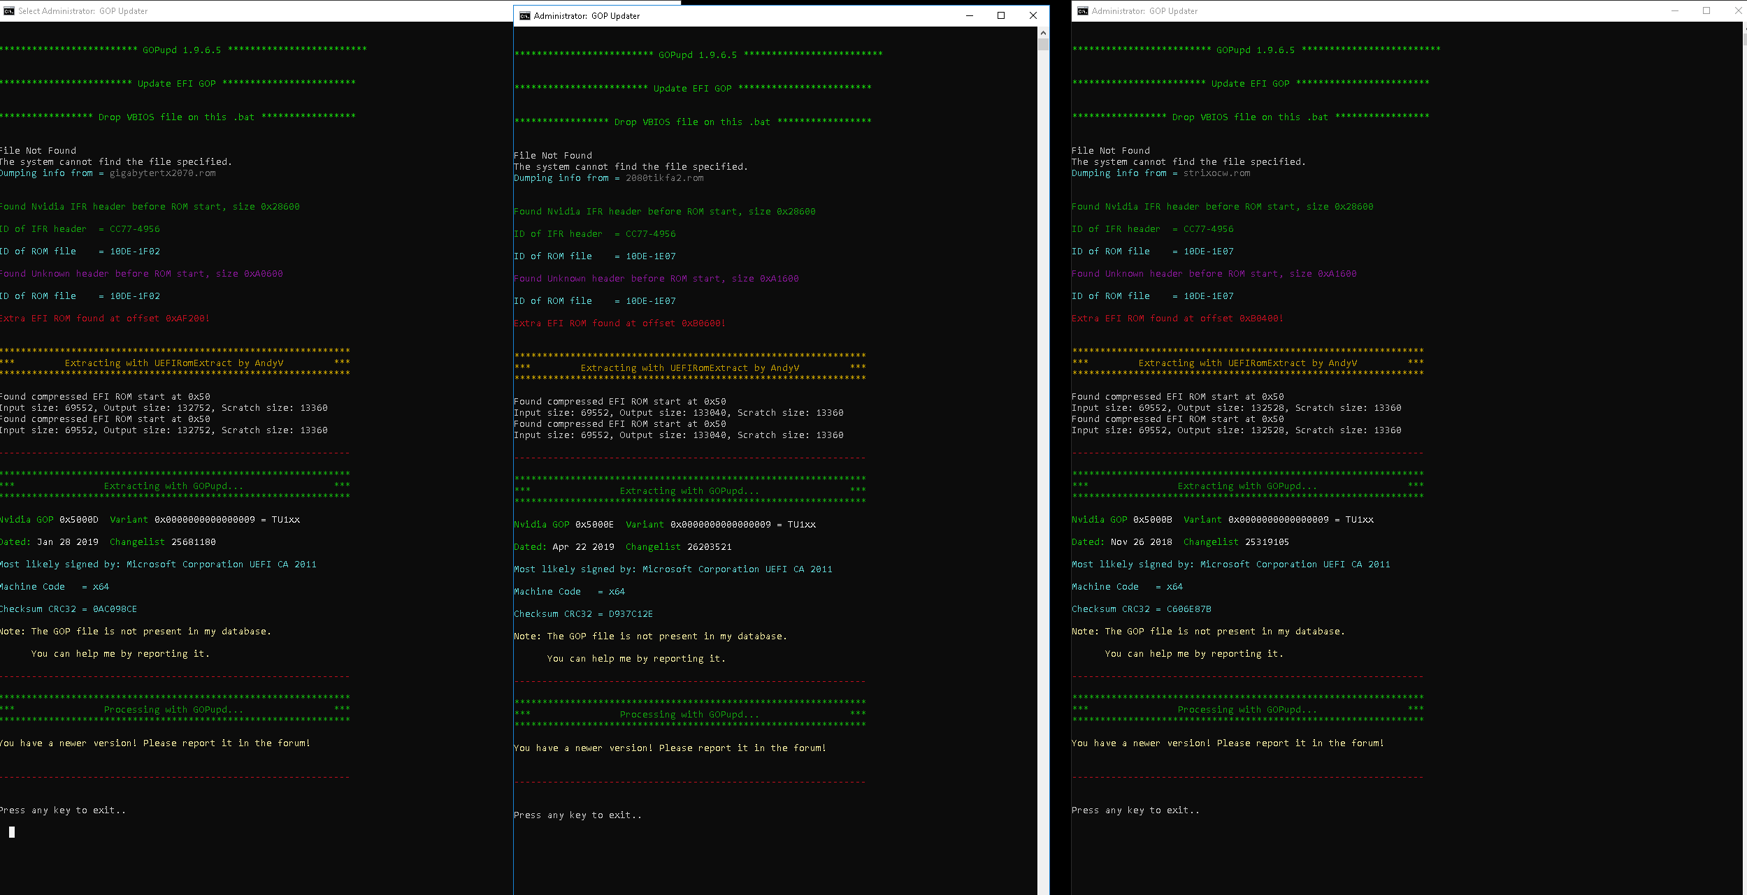Image resolution: width=1747 pixels, height=895 pixels.
Task: Minimize the middle GOP Updater window
Action: tap(970, 16)
